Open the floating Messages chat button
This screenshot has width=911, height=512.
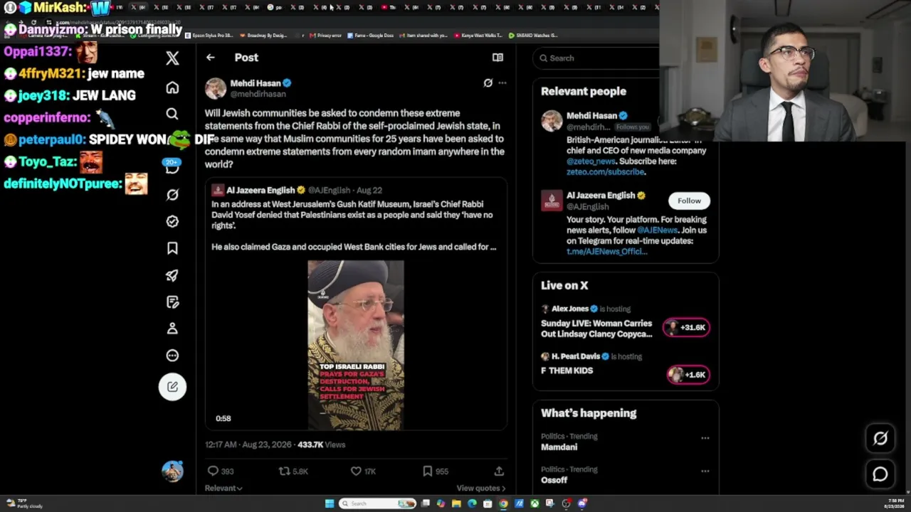point(880,474)
